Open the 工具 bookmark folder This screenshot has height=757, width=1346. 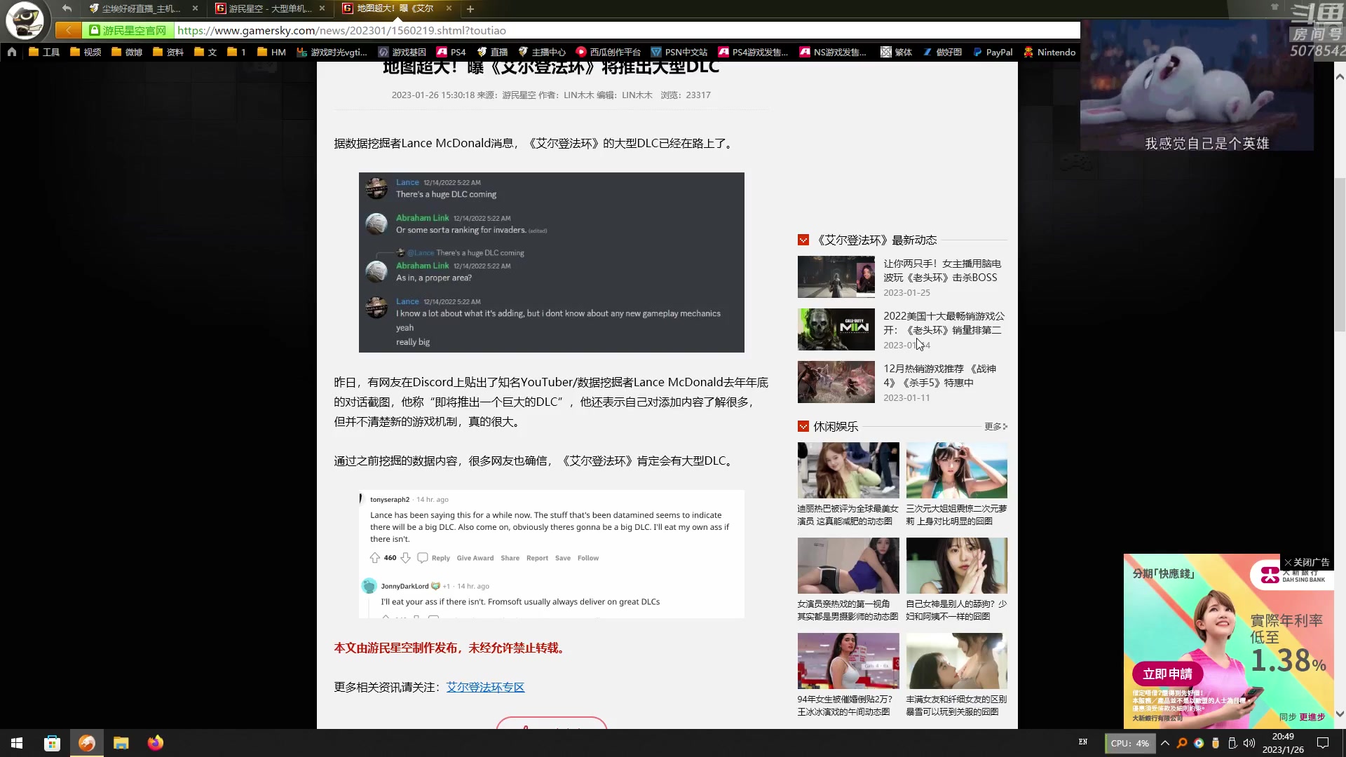click(43, 52)
